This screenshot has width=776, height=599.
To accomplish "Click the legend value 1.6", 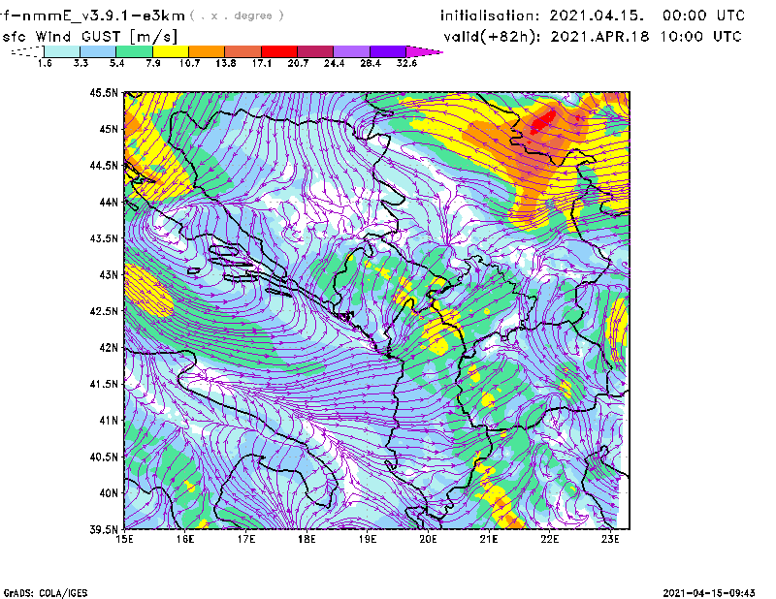I will pyautogui.click(x=45, y=63).
